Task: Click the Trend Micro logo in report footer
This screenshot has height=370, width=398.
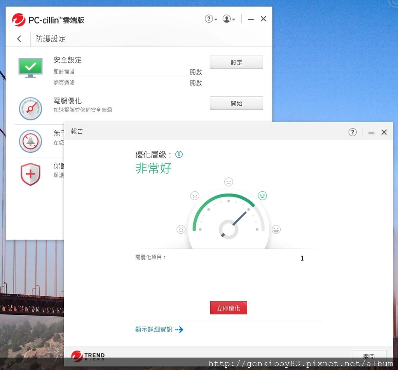Action: click(x=88, y=356)
